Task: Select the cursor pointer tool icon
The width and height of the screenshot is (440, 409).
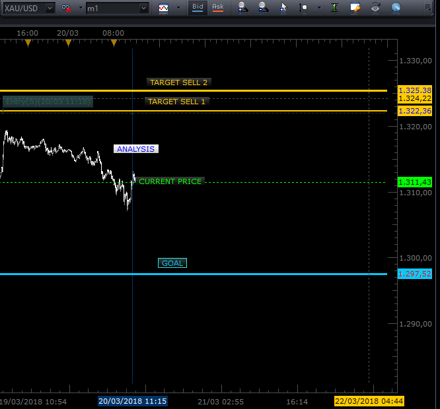Action: [283, 8]
